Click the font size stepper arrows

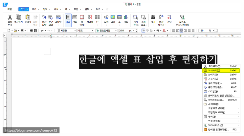[x=137, y=31]
